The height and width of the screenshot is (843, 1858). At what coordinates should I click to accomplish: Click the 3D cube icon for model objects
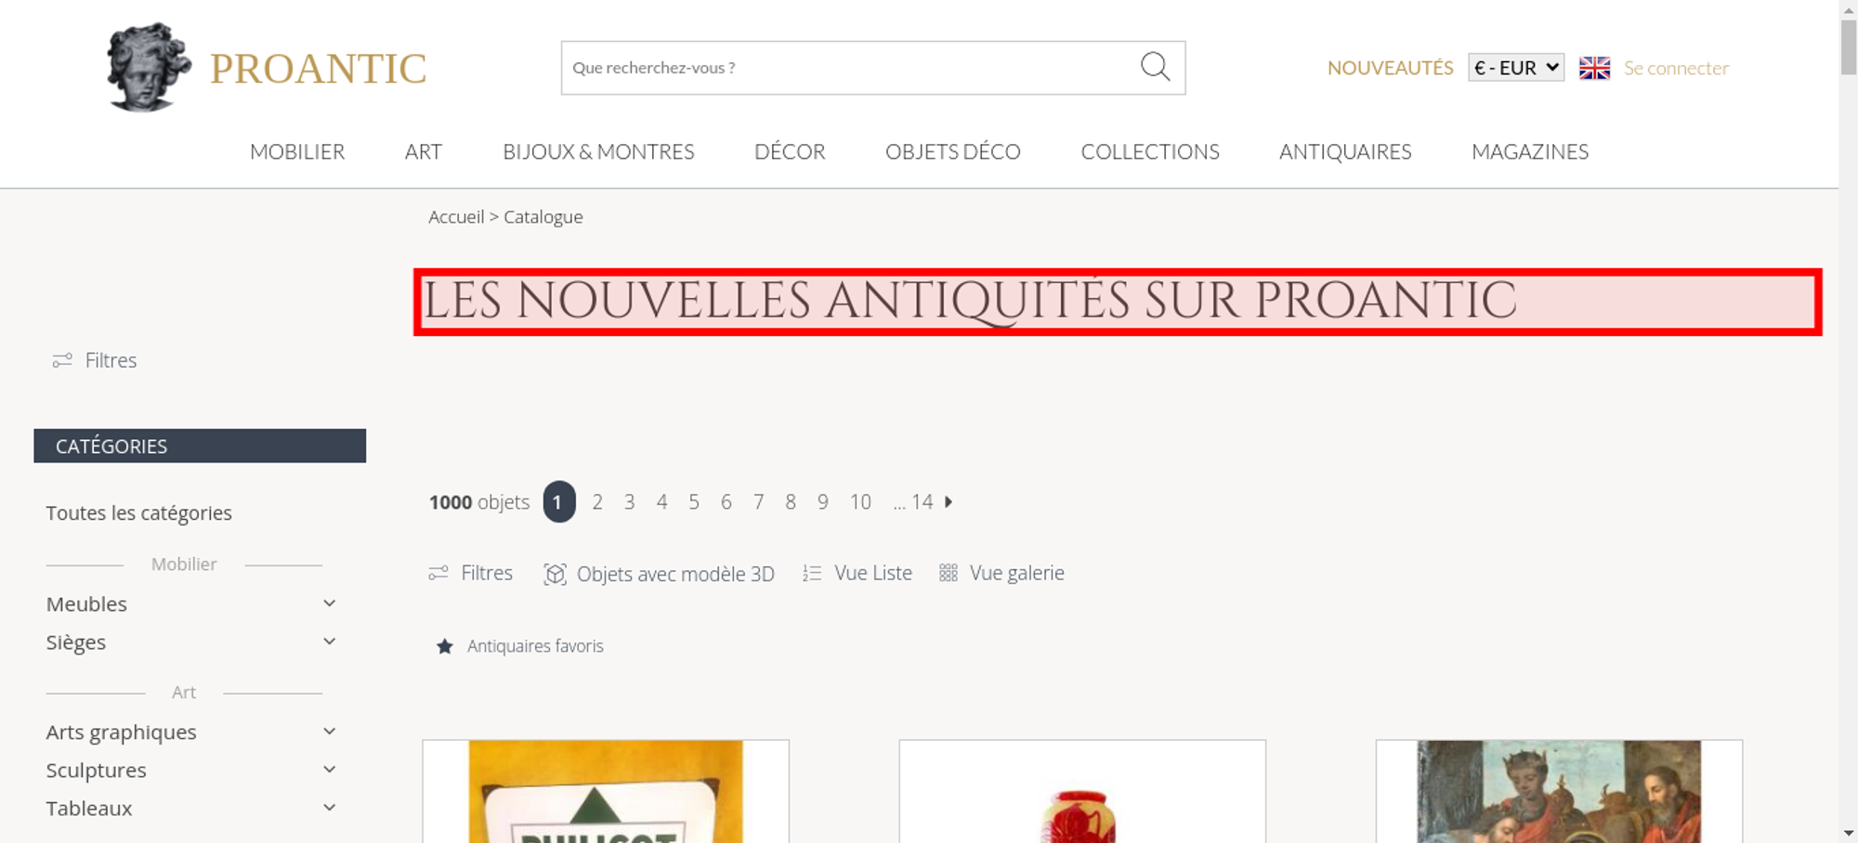pyautogui.click(x=555, y=574)
